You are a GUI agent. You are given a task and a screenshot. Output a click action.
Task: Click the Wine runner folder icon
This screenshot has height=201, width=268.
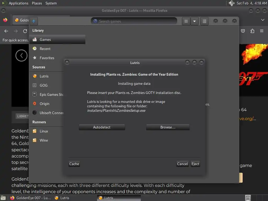(35, 140)
